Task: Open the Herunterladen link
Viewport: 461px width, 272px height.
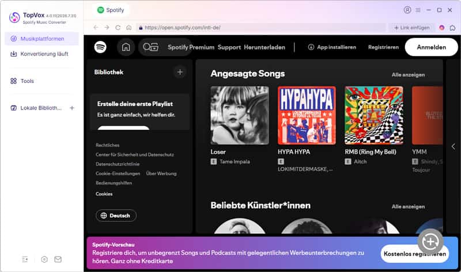Action: tap(264, 47)
